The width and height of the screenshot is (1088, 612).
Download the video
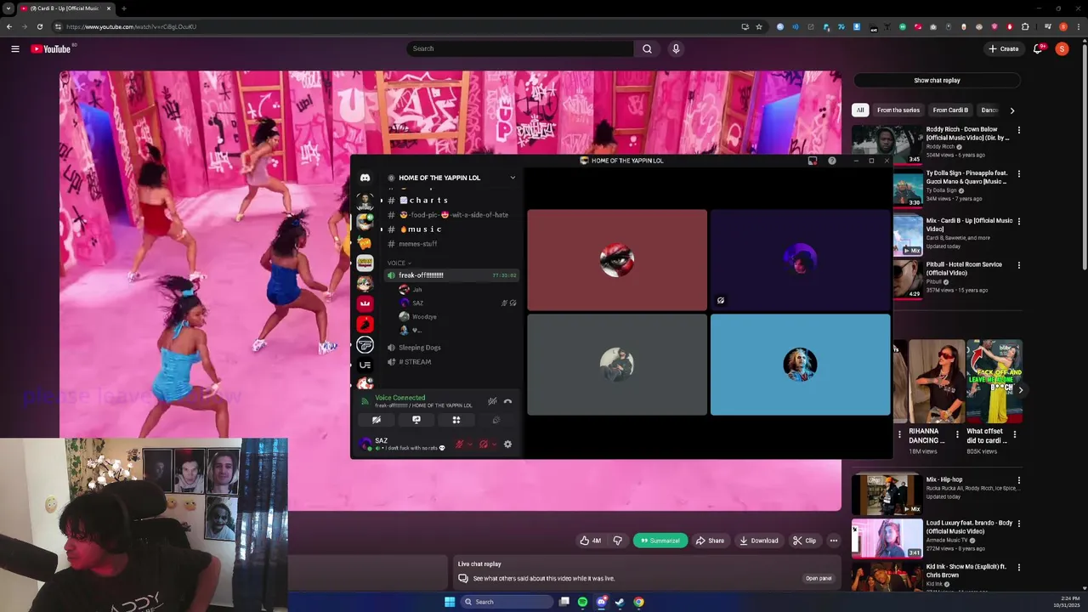point(759,541)
